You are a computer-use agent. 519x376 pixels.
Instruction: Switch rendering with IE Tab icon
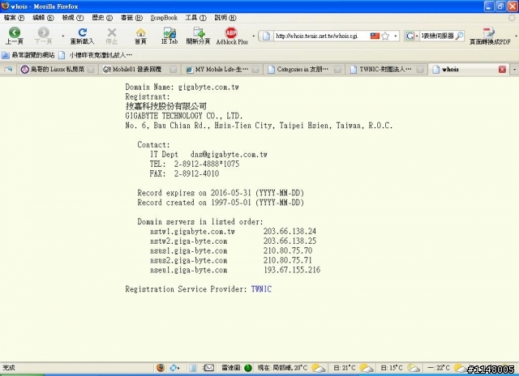[169, 36]
